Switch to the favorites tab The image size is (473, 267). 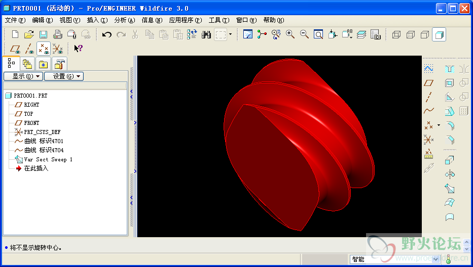click(43, 64)
